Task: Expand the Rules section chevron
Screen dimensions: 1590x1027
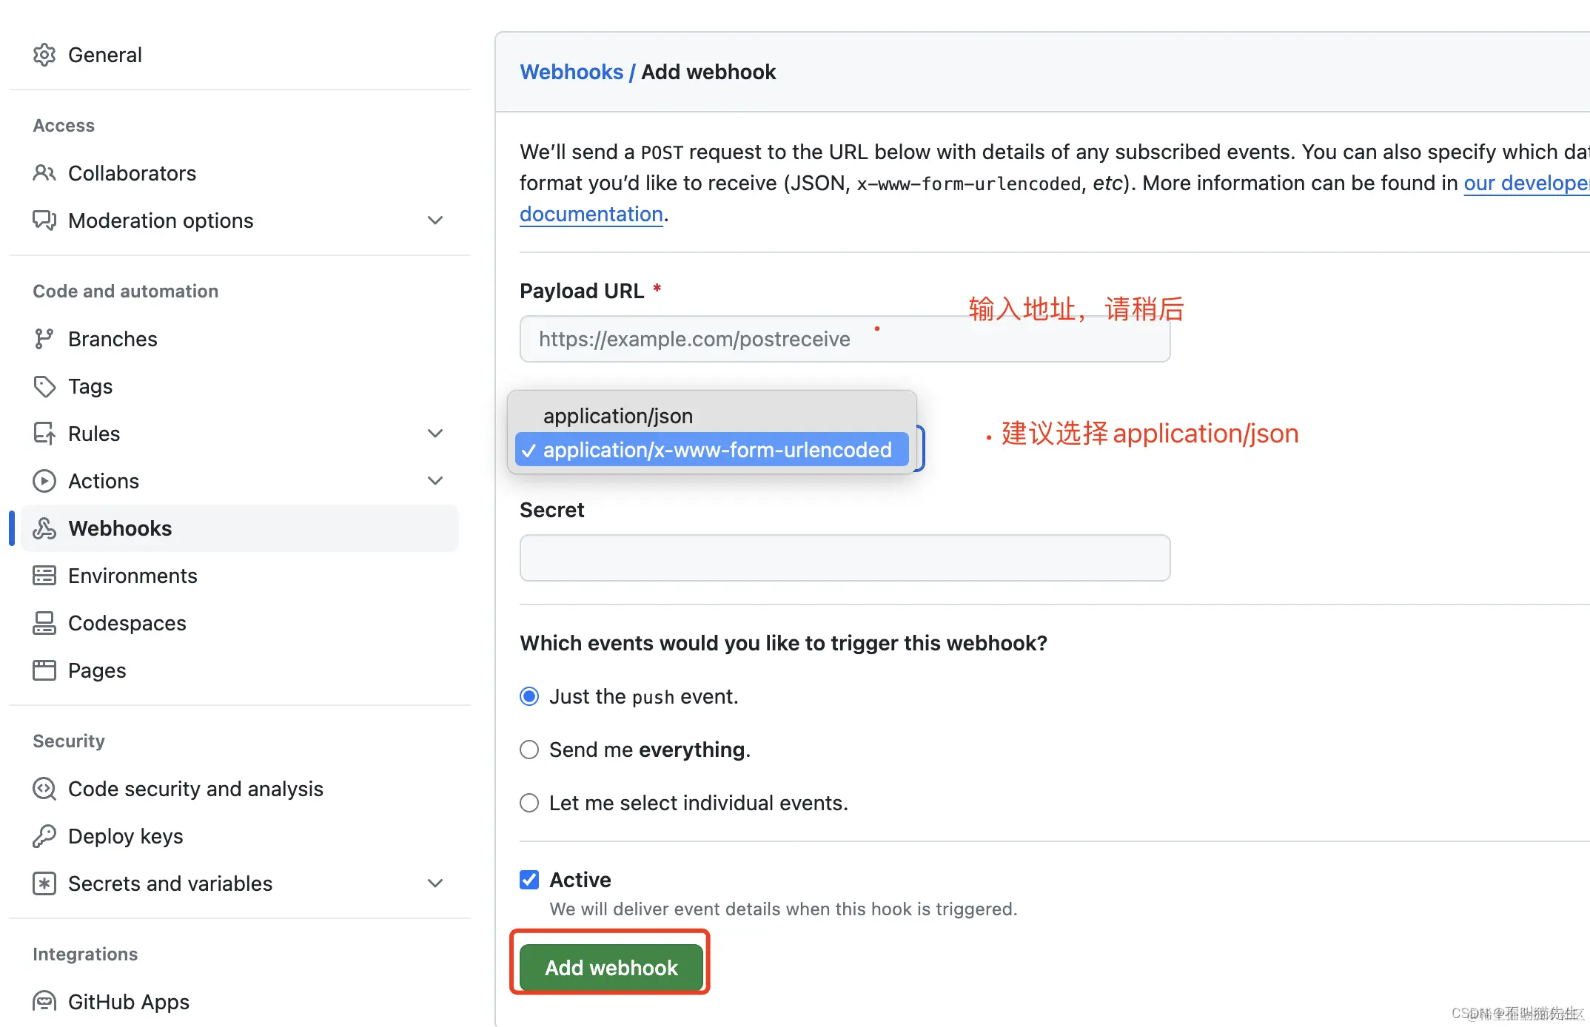Action: tap(435, 434)
